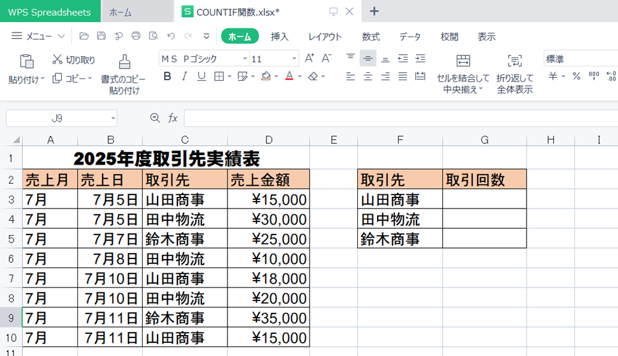618x356 pixels.
Task: Expand the Borders dropdown arrow
Action: click(x=229, y=77)
